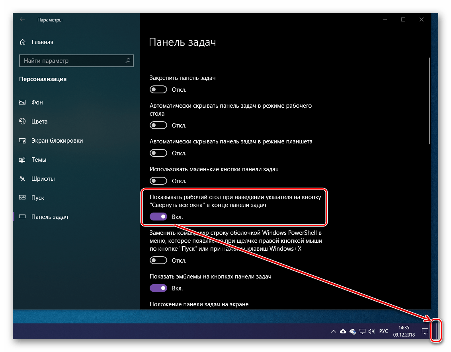Click the Персонализация sidebar heading
Screen dimensions: 451x352
(43, 79)
